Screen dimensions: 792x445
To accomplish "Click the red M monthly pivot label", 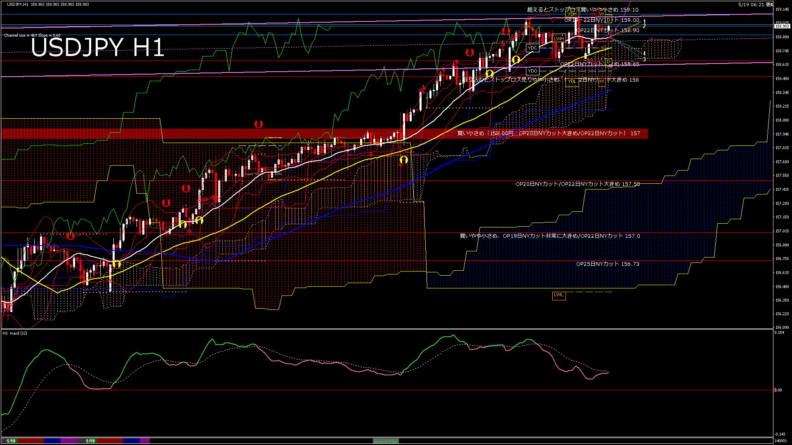I will (x=595, y=14).
